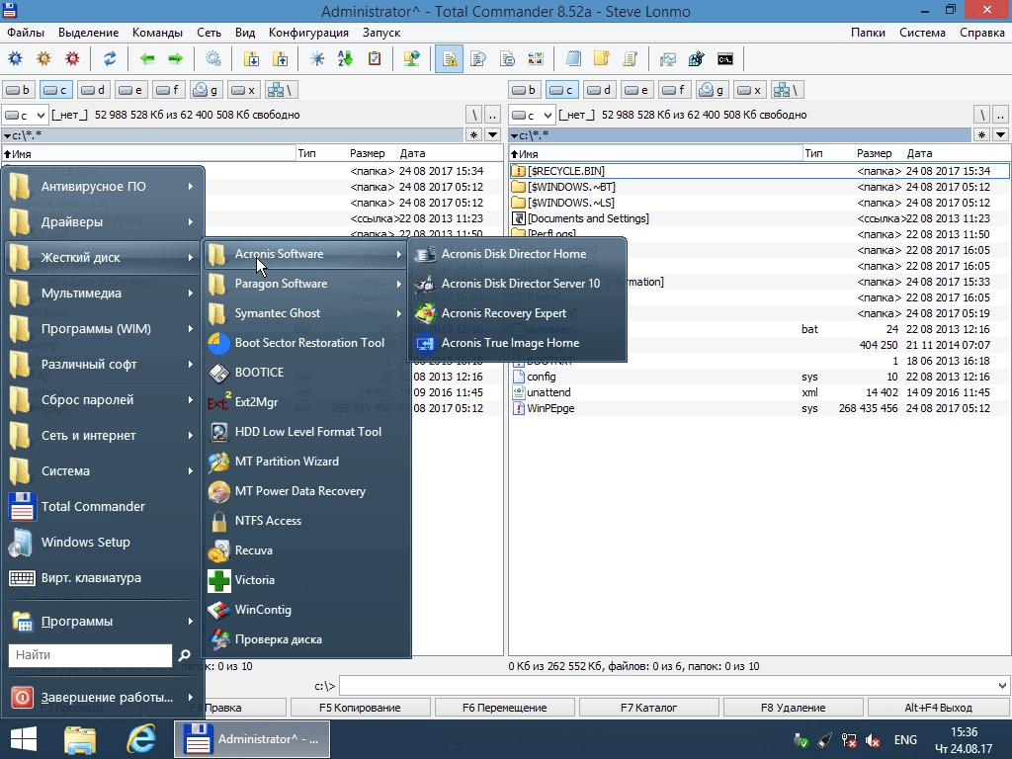
Task: Open Recuva recovery program
Action: coord(306,550)
